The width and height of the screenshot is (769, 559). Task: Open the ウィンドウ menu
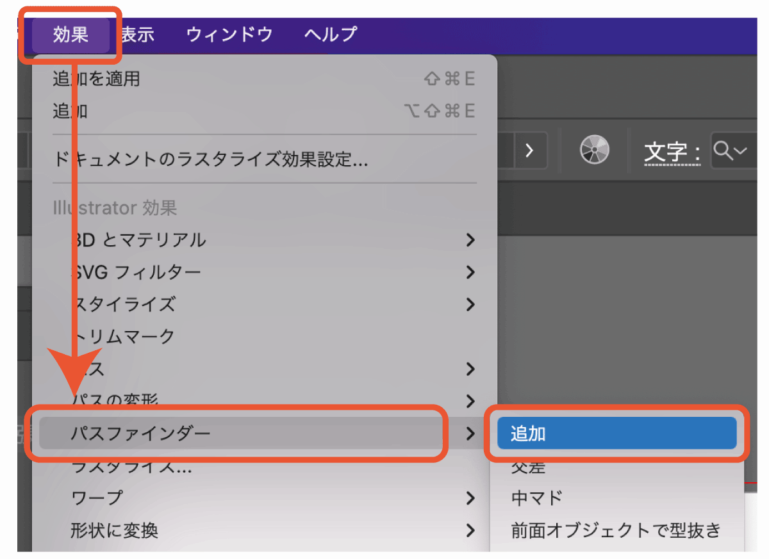(229, 34)
